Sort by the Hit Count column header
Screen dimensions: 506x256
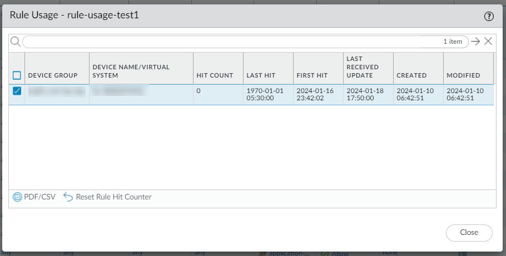(x=215, y=75)
